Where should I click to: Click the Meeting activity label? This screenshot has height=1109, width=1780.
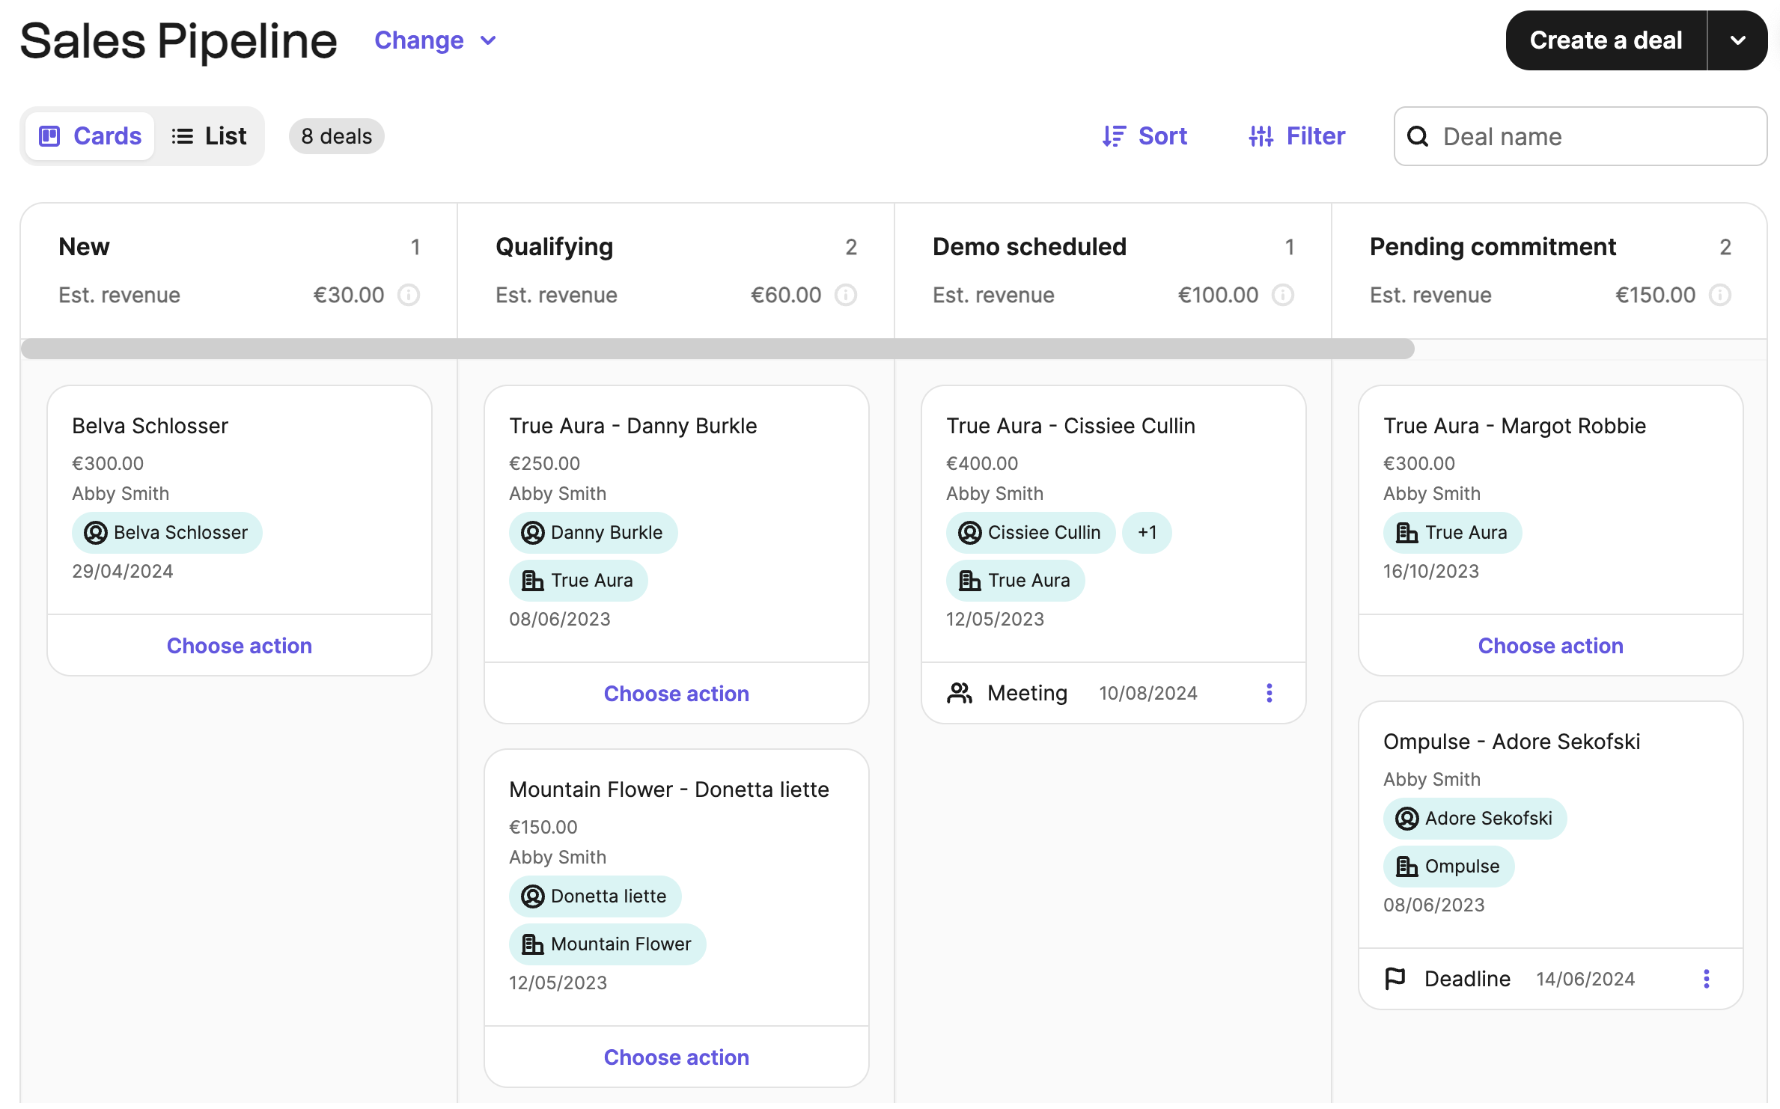[x=1028, y=693]
